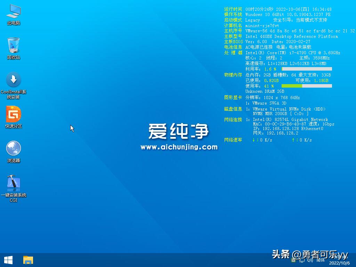Select the 磁盘信息 disk info label
The height and width of the screenshot is (267, 356).
233,109
